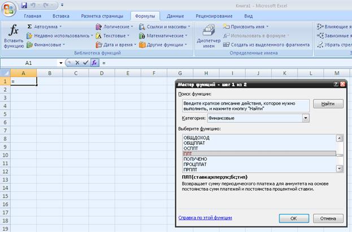Select ПРПЛТ in function list

259,170
